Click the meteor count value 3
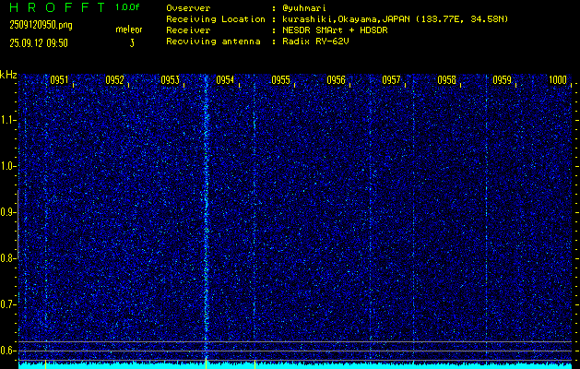Screen dimensions: 580x369 pyautogui.click(x=132, y=43)
